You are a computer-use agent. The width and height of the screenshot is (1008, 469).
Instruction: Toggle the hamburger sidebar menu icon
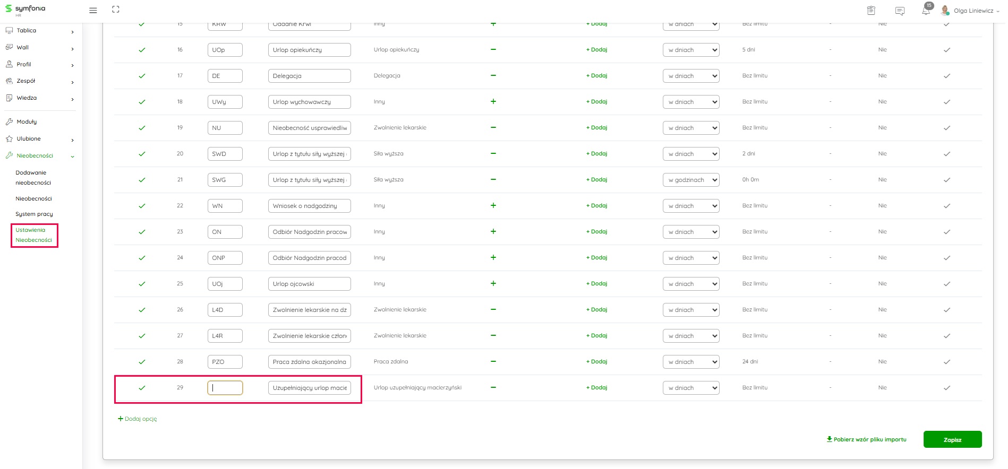[93, 10]
